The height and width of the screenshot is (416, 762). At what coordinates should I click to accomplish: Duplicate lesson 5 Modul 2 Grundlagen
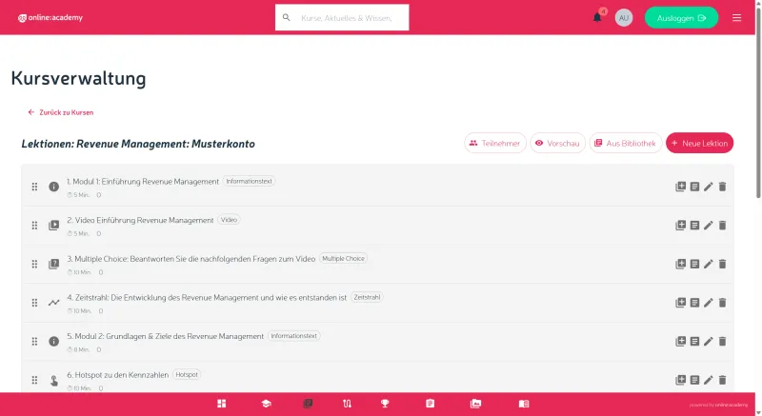[x=680, y=341]
